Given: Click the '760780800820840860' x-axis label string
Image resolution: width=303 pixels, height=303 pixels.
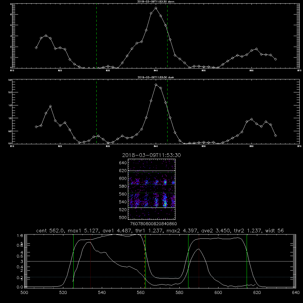Looking at the screenshot, I should [153, 224].
